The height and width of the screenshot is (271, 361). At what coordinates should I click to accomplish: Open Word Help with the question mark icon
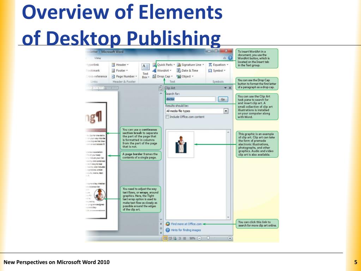click(x=230, y=58)
